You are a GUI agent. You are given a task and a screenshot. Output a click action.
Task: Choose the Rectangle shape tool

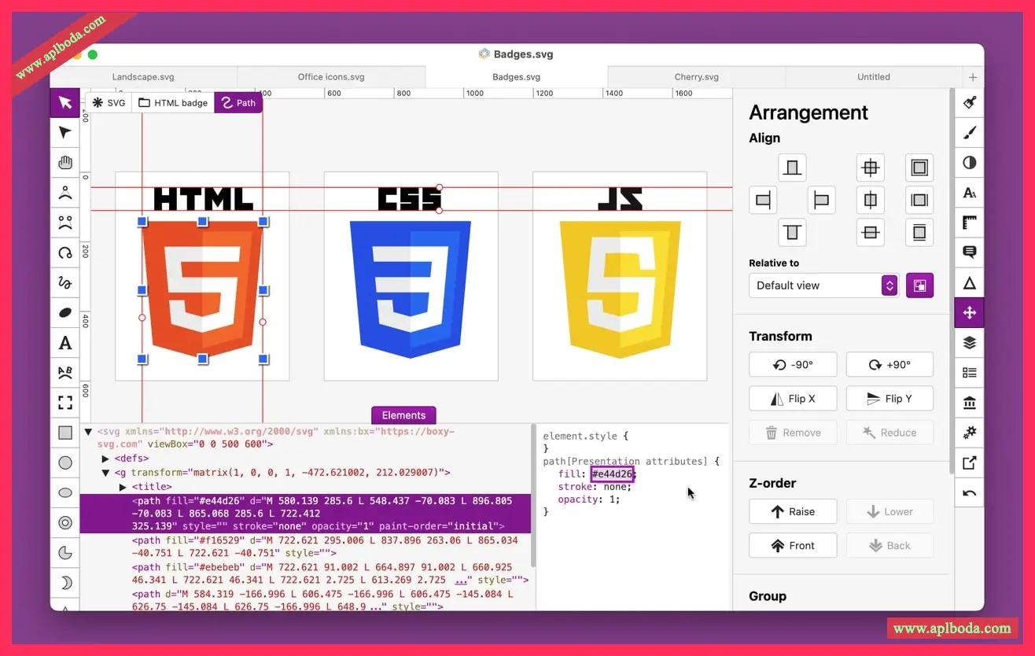pyautogui.click(x=65, y=433)
